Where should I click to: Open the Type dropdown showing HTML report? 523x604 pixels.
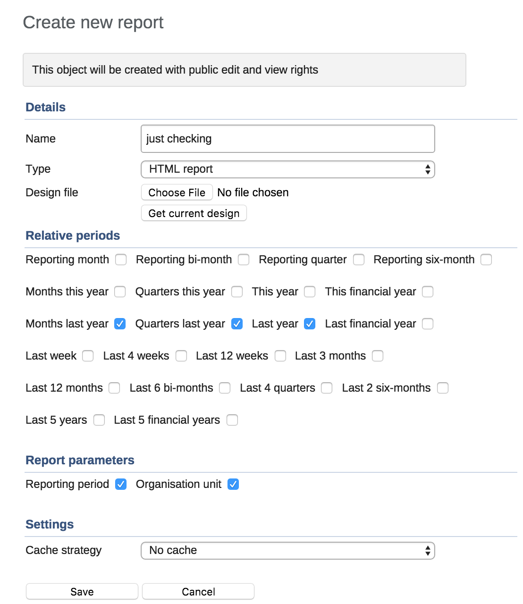pyautogui.click(x=287, y=169)
